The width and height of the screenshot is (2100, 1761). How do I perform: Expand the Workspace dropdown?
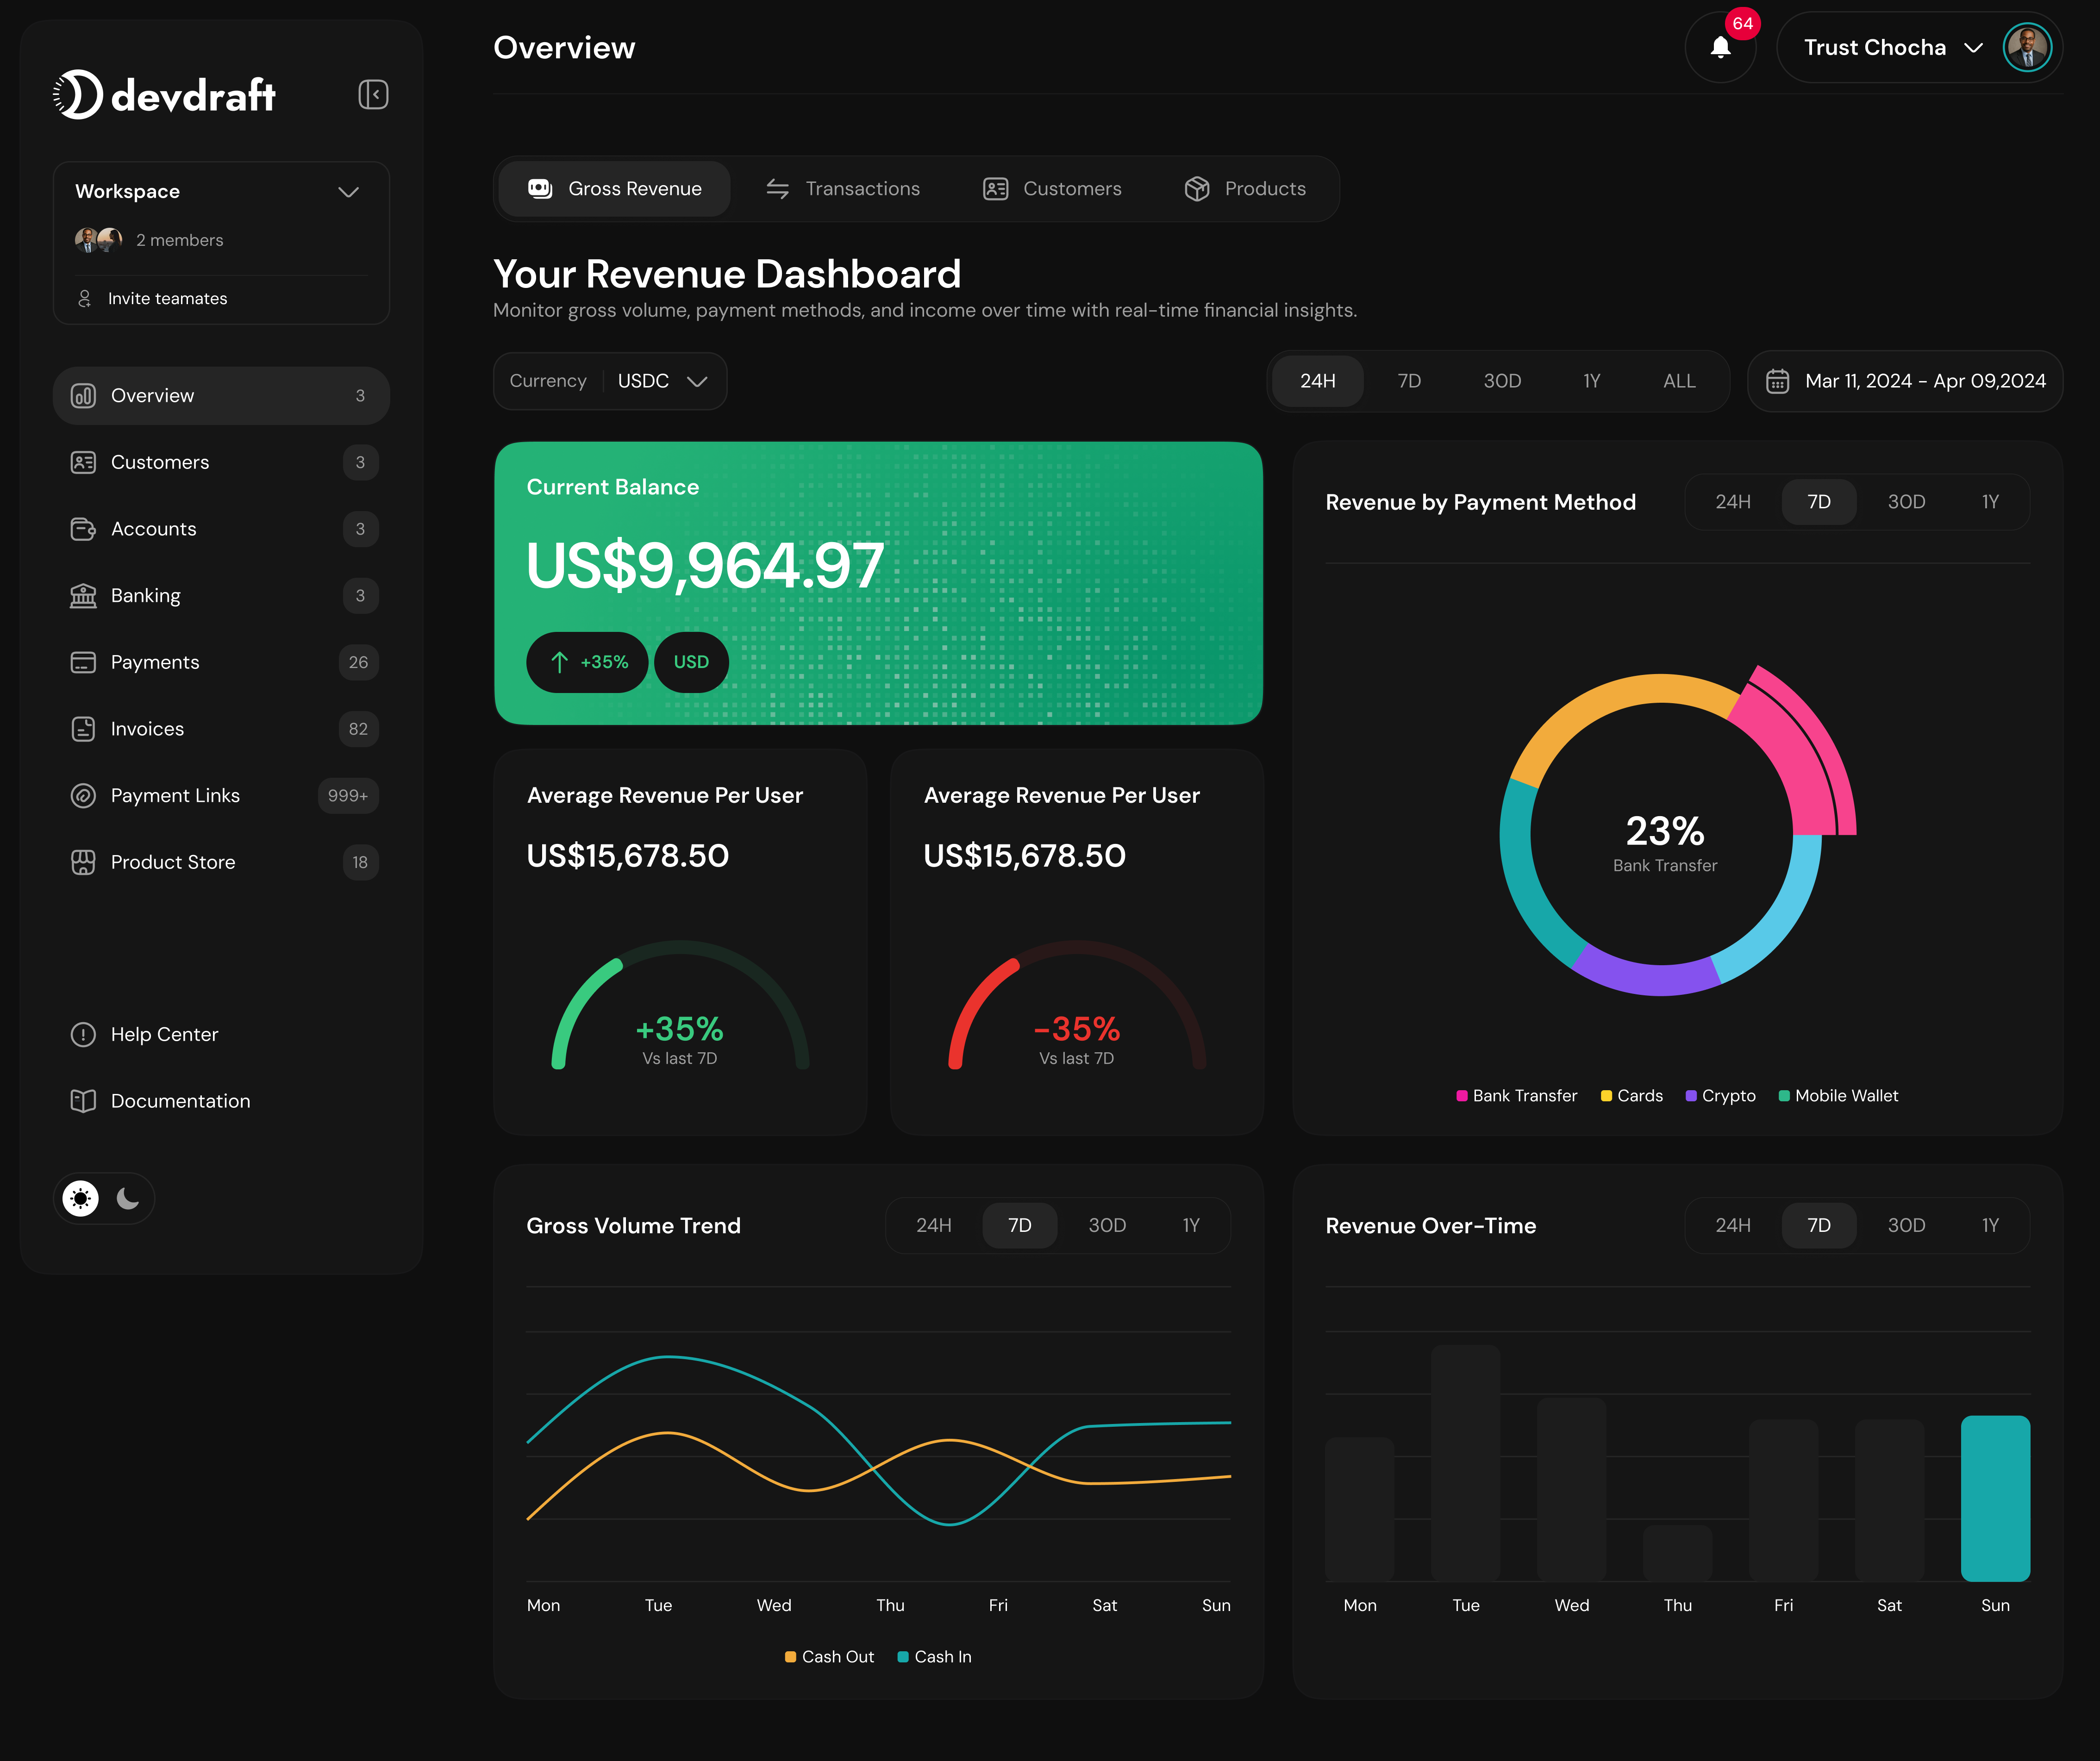348,191
